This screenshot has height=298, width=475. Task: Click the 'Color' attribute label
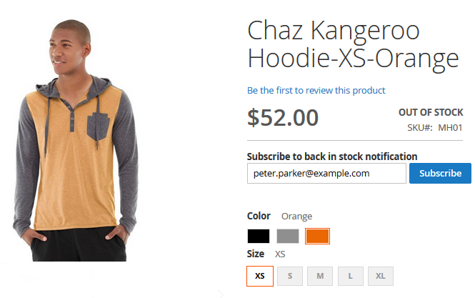click(259, 216)
